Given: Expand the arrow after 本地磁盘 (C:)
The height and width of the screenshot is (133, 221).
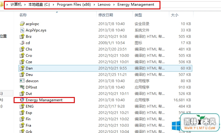Looking at the screenshot, I should coord(54,5).
